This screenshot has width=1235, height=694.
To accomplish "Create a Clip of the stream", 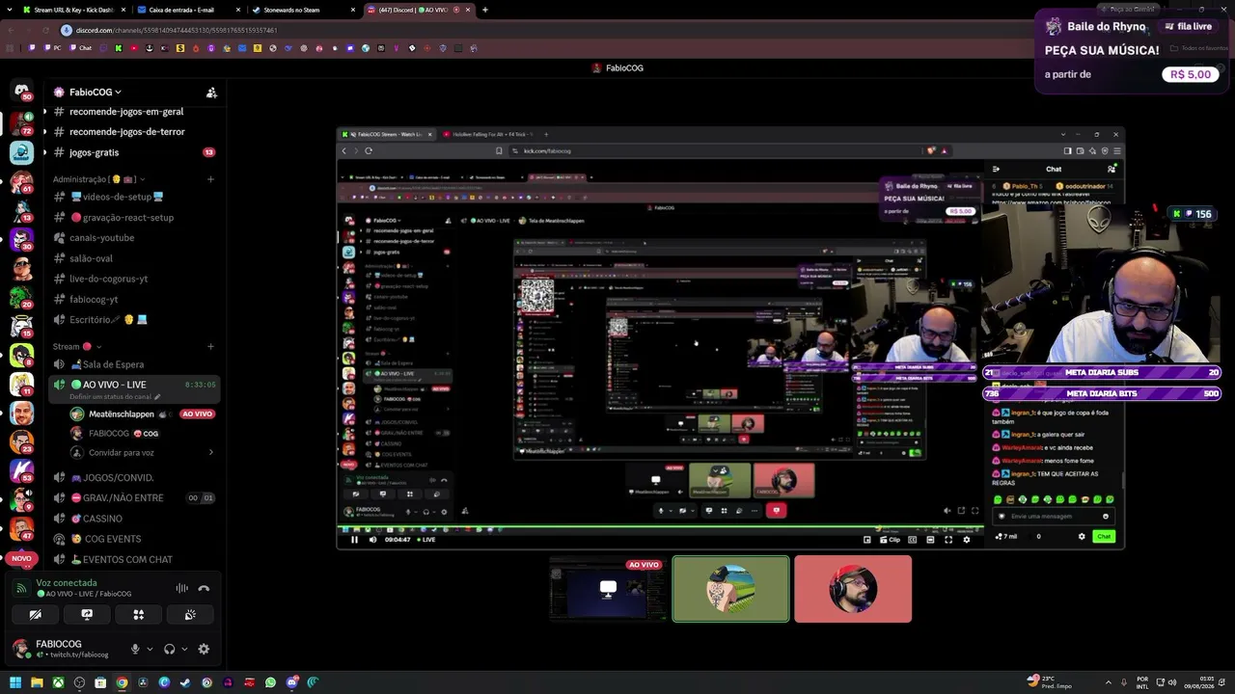I will [x=890, y=540].
